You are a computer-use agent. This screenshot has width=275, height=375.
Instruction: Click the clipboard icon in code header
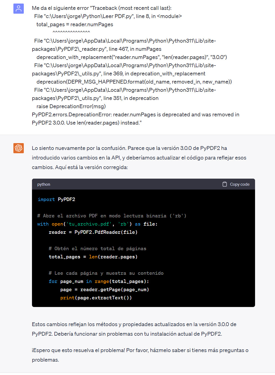click(x=225, y=184)
